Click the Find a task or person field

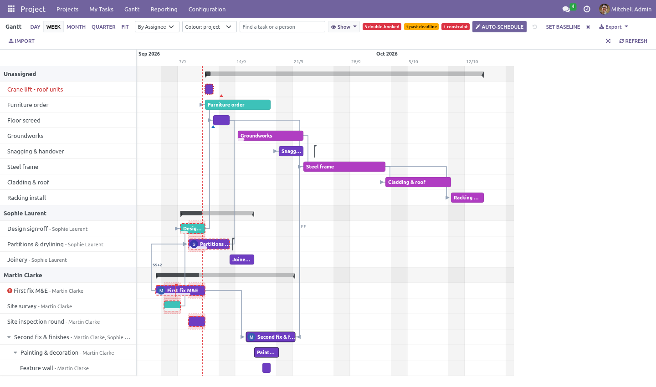pos(282,27)
